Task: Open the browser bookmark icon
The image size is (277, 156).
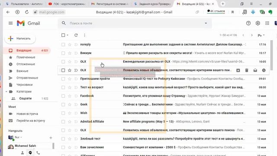Action: click(232, 12)
